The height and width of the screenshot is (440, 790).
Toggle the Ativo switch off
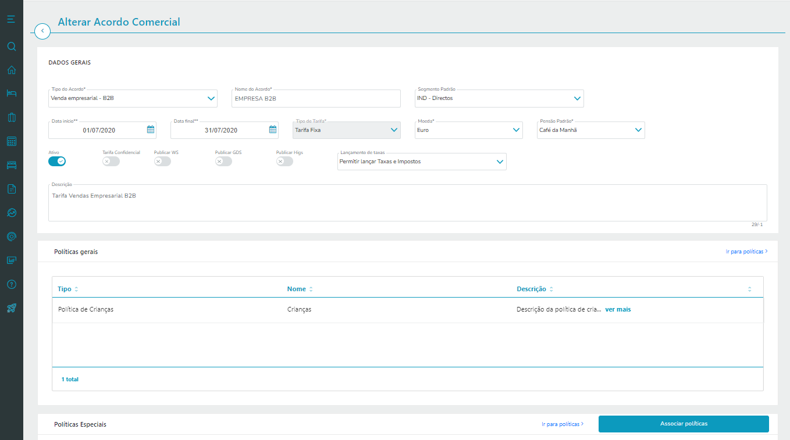57,161
